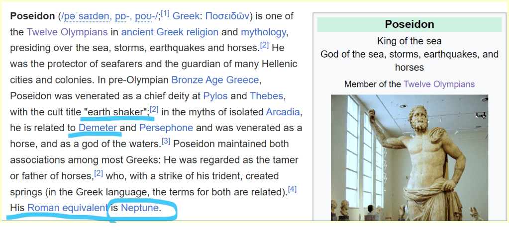The image size is (509, 230).
Task: Open the Roman equivalent link
Action: (x=68, y=208)
